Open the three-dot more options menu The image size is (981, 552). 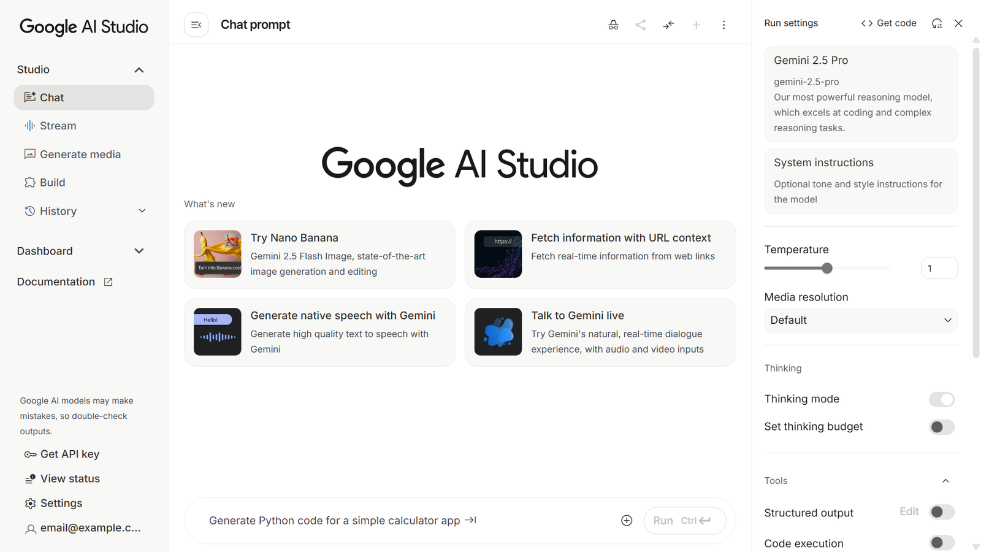(723, 25)
